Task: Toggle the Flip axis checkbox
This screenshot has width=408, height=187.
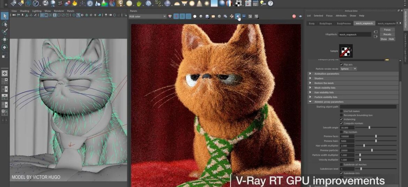Action: 341,64
